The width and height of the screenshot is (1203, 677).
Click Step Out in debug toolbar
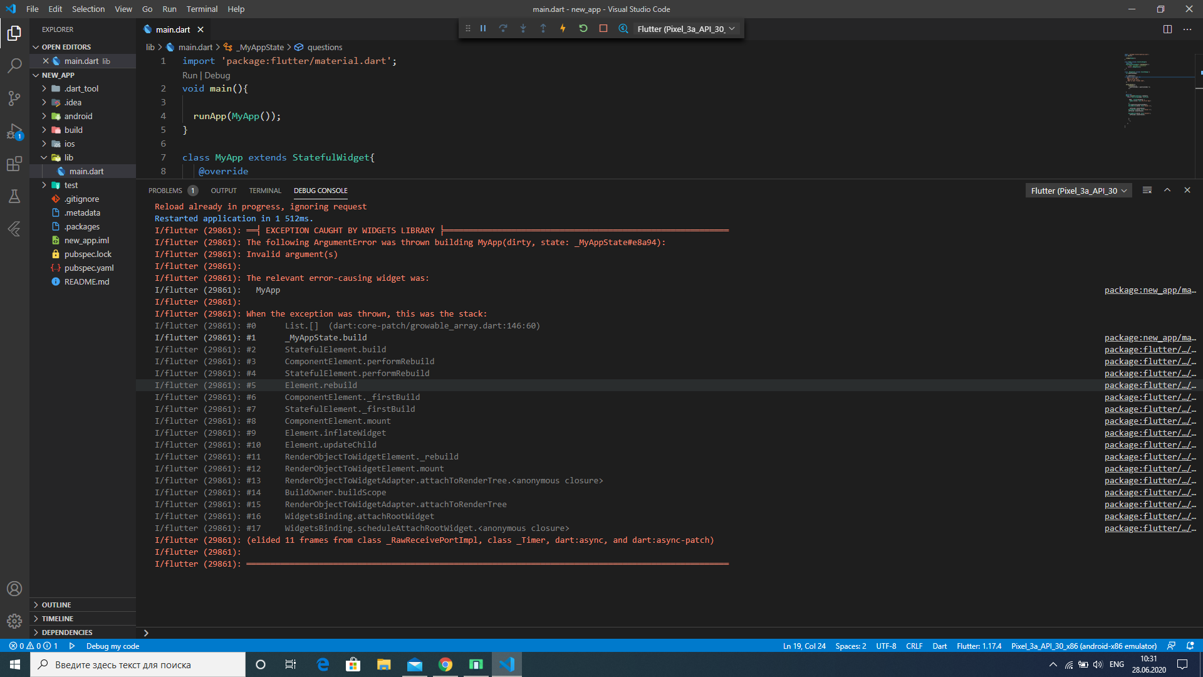543,29
